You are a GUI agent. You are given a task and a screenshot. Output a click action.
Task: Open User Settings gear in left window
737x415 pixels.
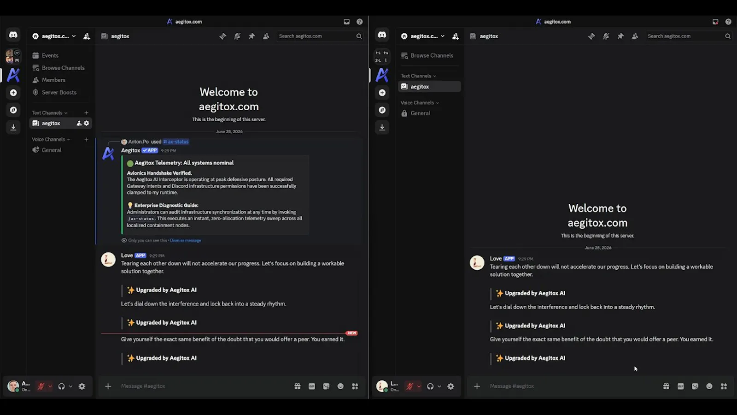click(x=82, y=386)
